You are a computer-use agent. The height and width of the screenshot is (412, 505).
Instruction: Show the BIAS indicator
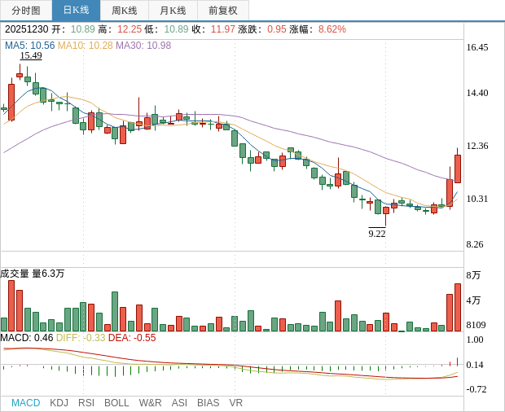[208, 403]
